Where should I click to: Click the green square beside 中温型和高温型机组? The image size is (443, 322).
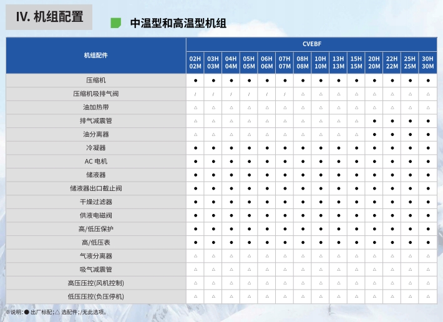(116, 23)
